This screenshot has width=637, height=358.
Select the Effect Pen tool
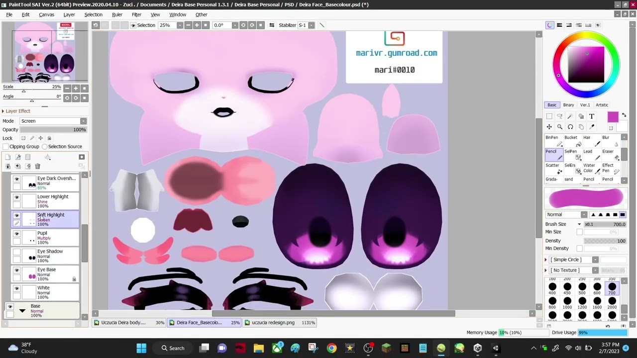point(611,169)
